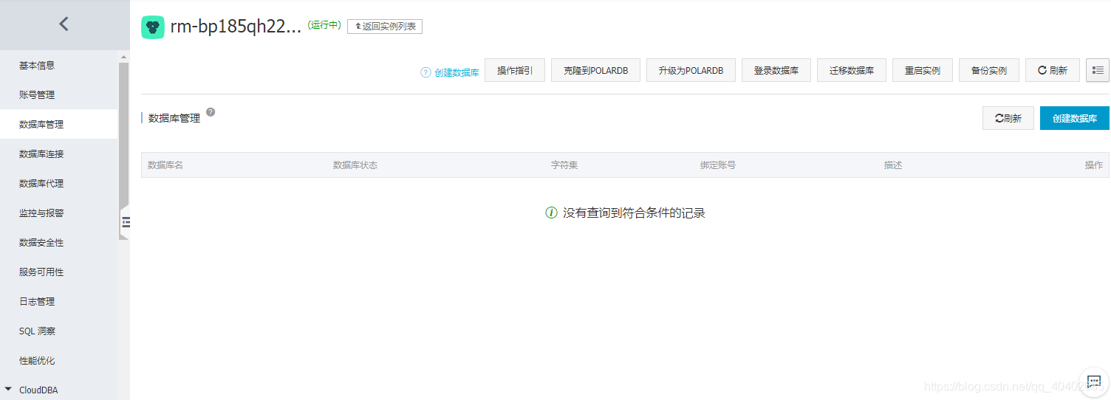
Task: Click 描述 column header
Action: click(x=893, y=165)
